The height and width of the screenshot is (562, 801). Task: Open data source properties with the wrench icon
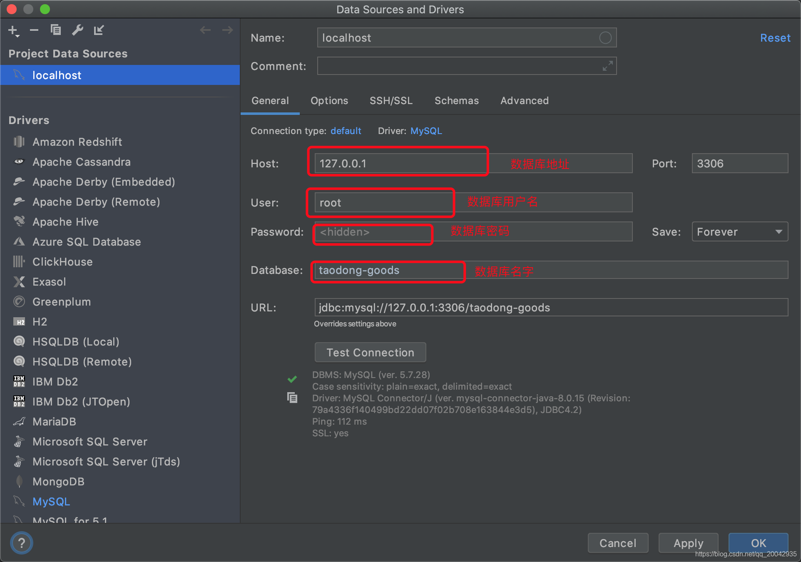[x=77, y=30]
